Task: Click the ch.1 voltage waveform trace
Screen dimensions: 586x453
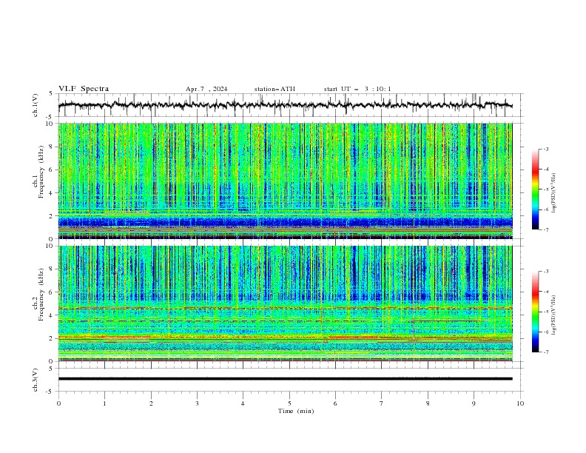Action: pos(285,105)
